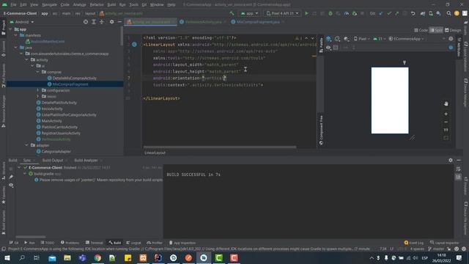Click collapse all icon in Project panel
This screenshot has width=469, height=264.
click(x=102, y=22)
